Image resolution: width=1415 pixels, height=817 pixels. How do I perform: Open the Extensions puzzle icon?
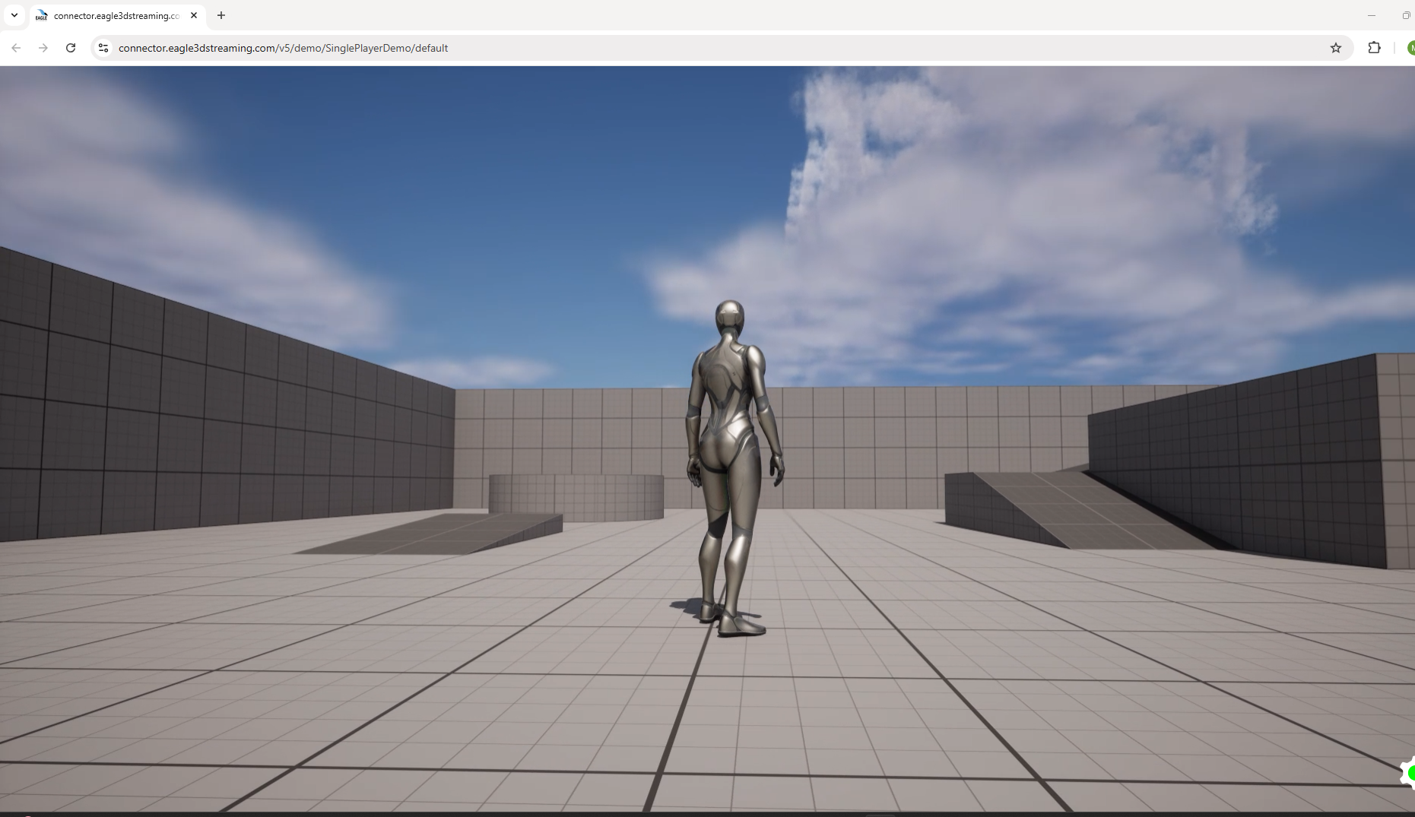pos(1374,48)
